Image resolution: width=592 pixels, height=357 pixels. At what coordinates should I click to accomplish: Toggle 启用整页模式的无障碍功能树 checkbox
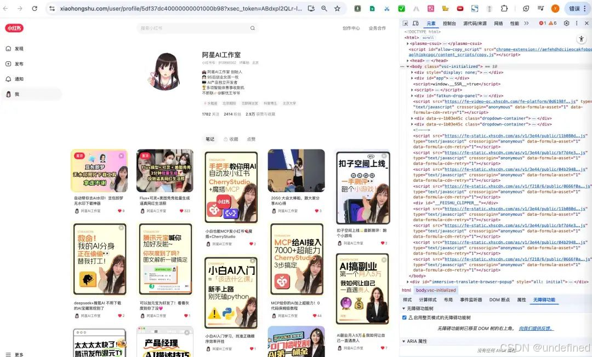tap(405, 318)
